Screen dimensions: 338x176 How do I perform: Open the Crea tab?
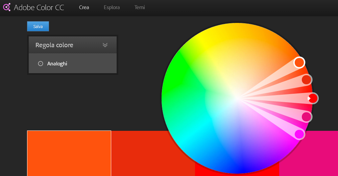coord(84,7)
